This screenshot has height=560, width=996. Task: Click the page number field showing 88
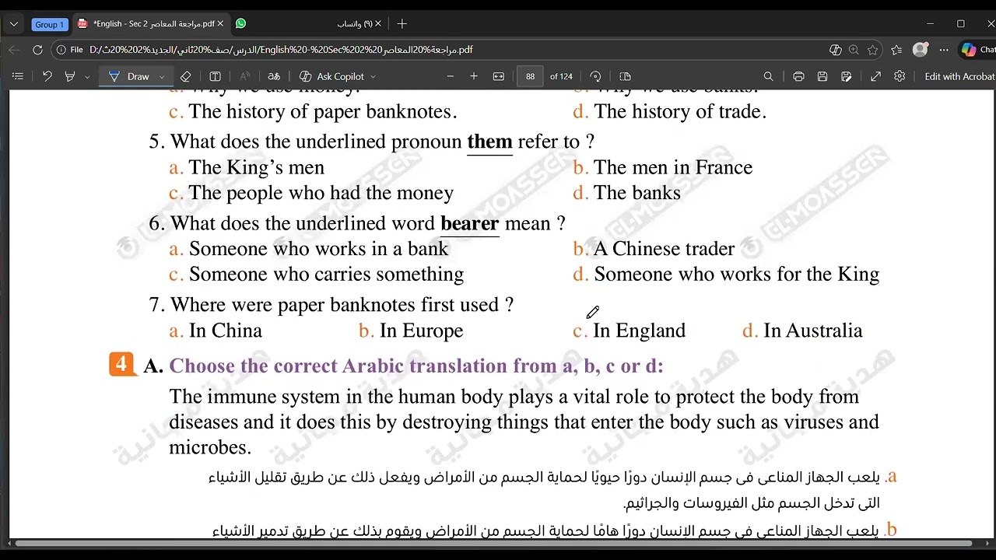(530, 76)
